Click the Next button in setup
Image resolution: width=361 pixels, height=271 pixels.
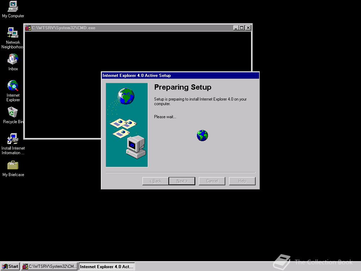click(x=182, y=181)
